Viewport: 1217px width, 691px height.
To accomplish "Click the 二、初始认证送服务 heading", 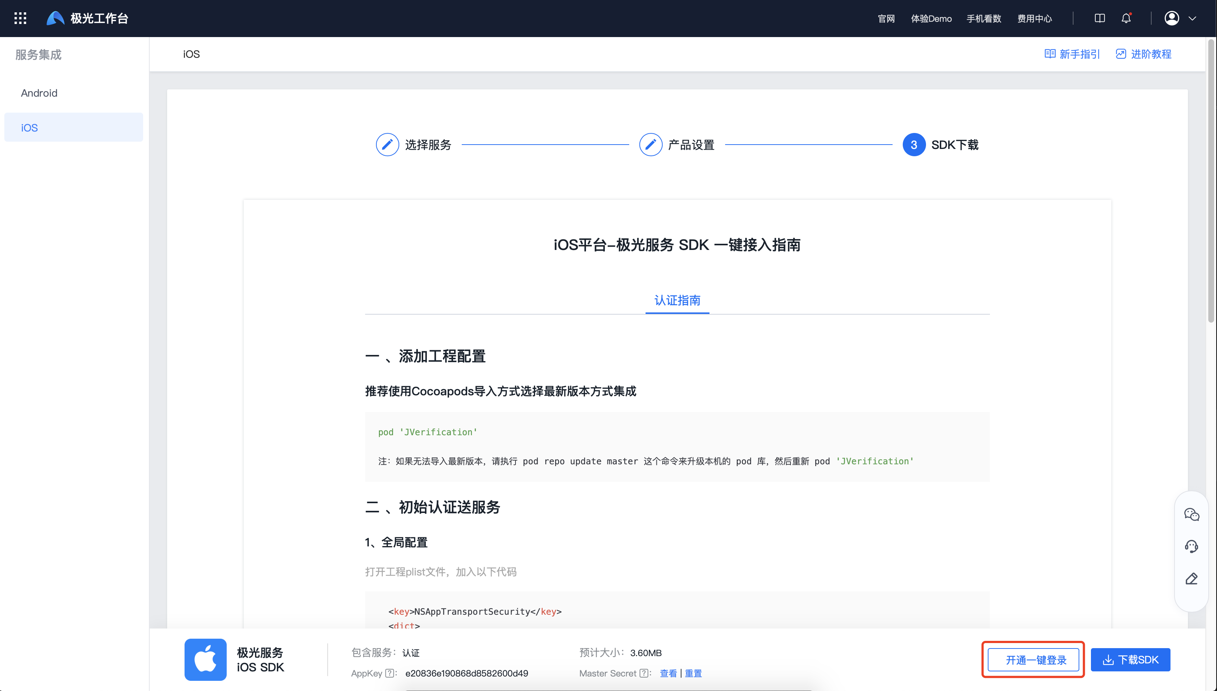I will pos(432,507).
